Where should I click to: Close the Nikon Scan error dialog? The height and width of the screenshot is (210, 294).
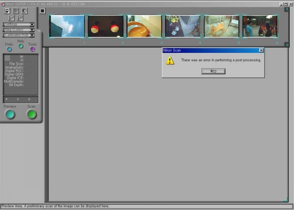[261, 50]
